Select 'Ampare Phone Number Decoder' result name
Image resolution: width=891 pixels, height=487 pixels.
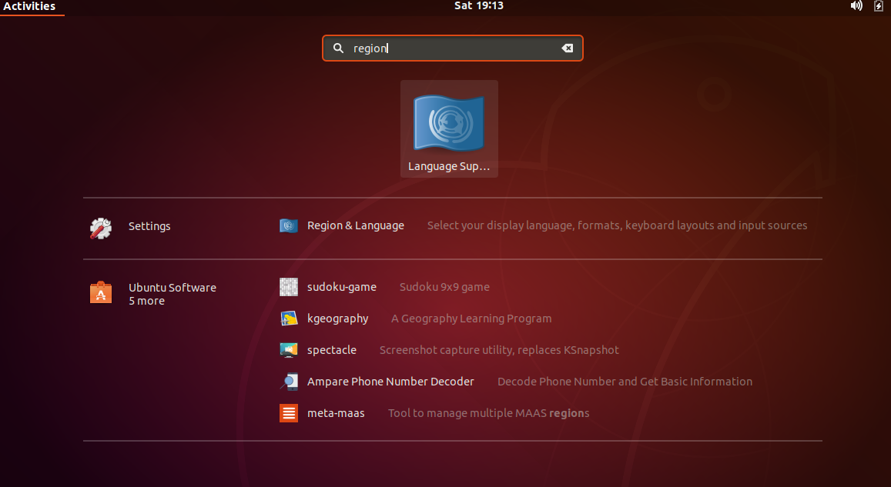[x=390, y=382]
